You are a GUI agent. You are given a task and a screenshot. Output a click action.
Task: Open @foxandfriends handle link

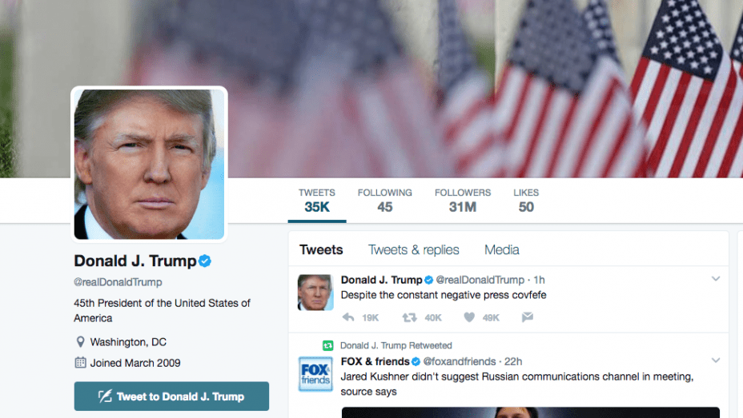[x=459, y=362]
